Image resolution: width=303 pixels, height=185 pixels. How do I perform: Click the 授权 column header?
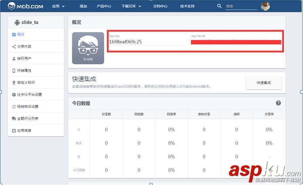pyautogui.click(x=237, y=114)
